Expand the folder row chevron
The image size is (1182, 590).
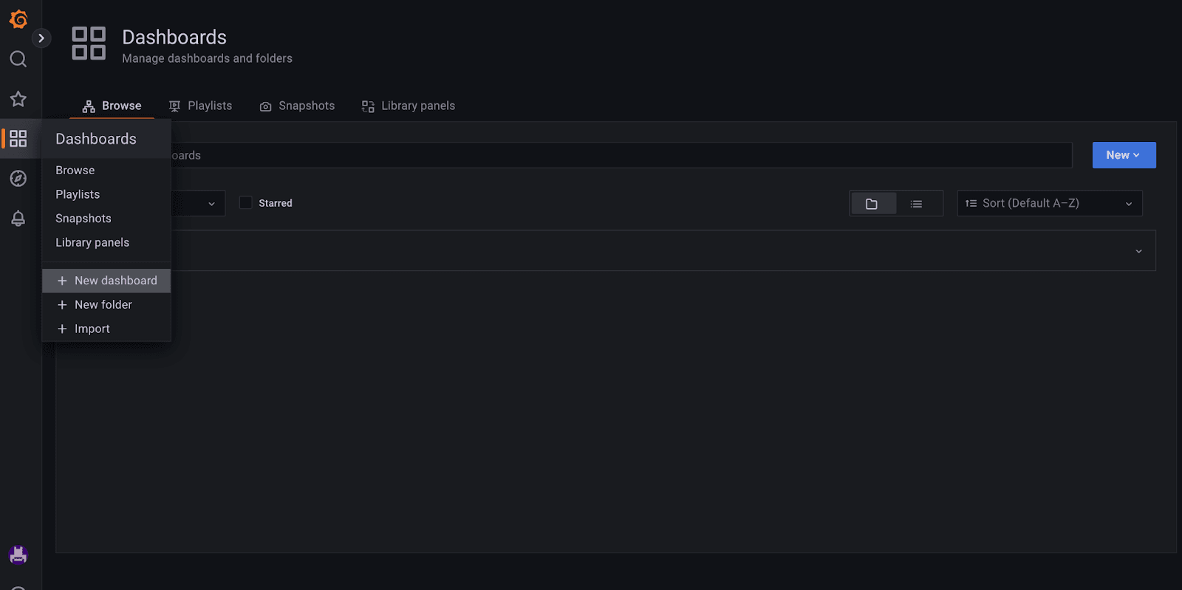[1138, 251]
